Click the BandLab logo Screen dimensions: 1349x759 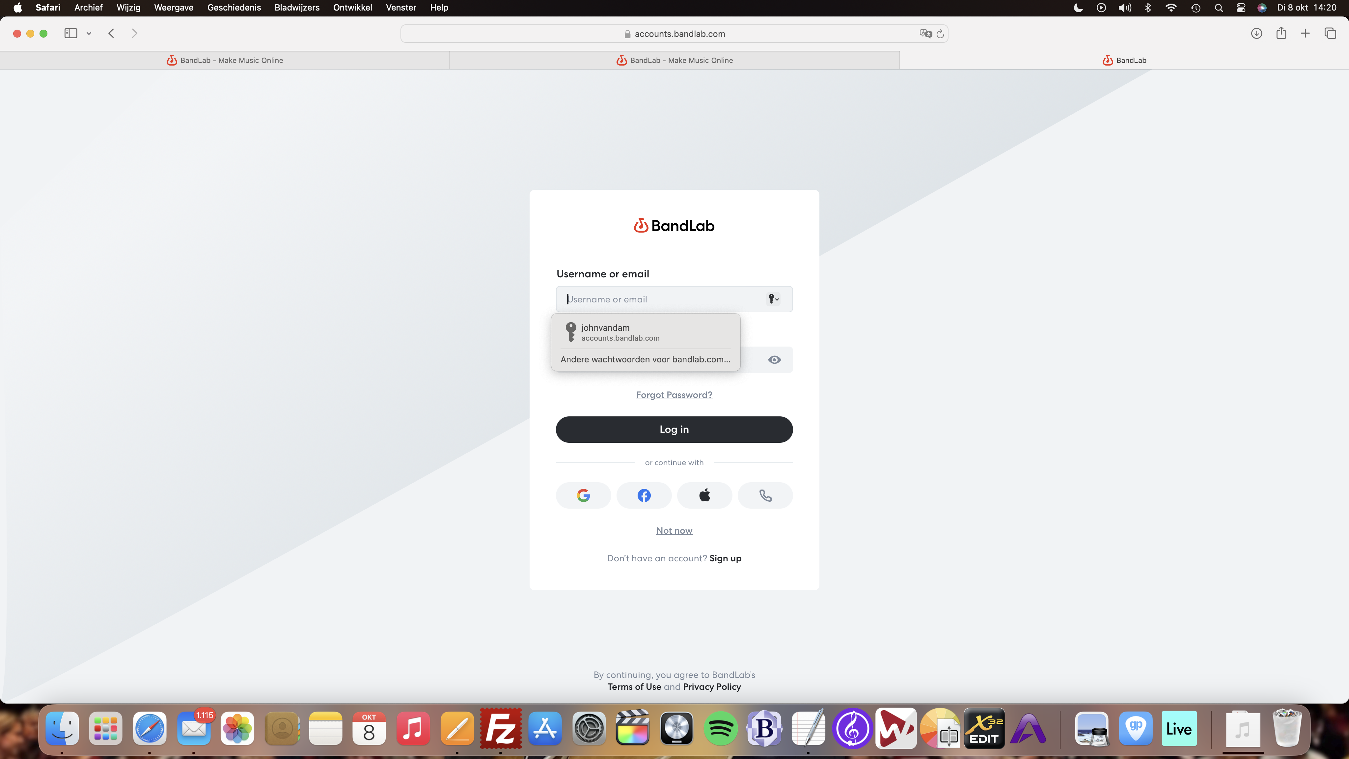[674, 226]
